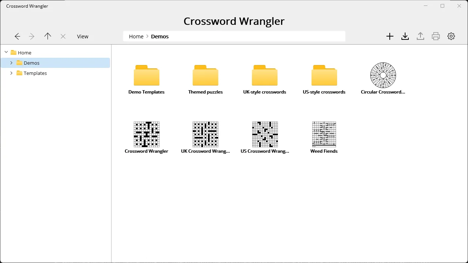Click the 'Themed puzzles' folder label
This screenshot has width=468, height=263.
click(x=205, y=92)
